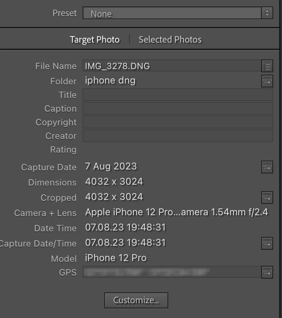This screenshot has height=318, width=282.
Task: Click the folder name iphone dng
Action: 110,81
